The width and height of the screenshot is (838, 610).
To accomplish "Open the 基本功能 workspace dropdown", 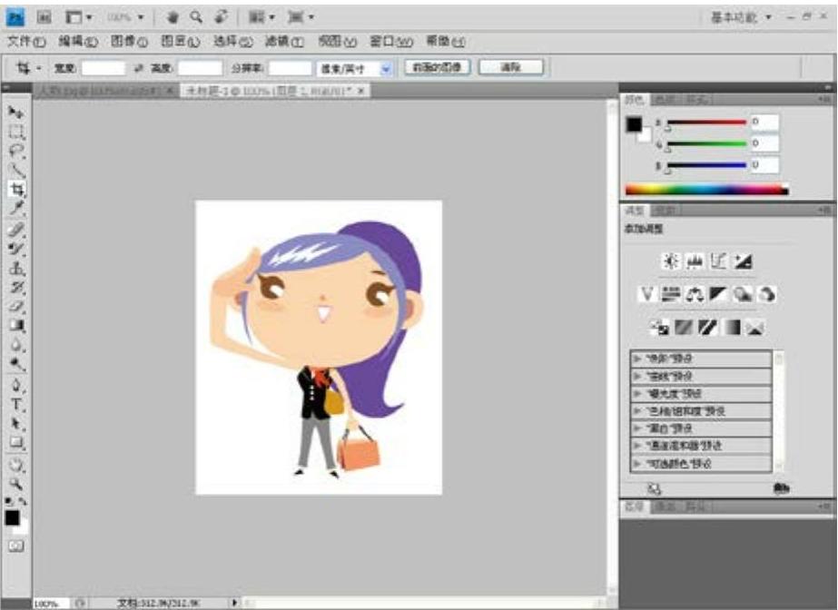I will pos(742,17).
